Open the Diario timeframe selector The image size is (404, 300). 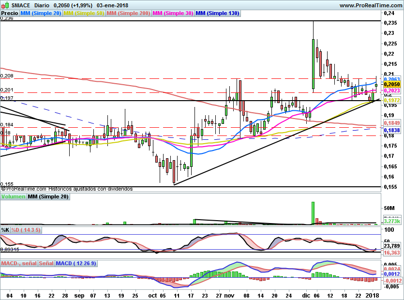pyautogui.click(x=42, y=5)
